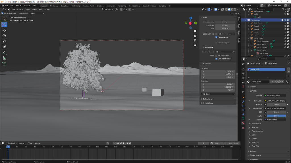Adjust the Metallic 0.000 slider
The image size is (291, 163).
pyautogui.click(x=276, y=105)
